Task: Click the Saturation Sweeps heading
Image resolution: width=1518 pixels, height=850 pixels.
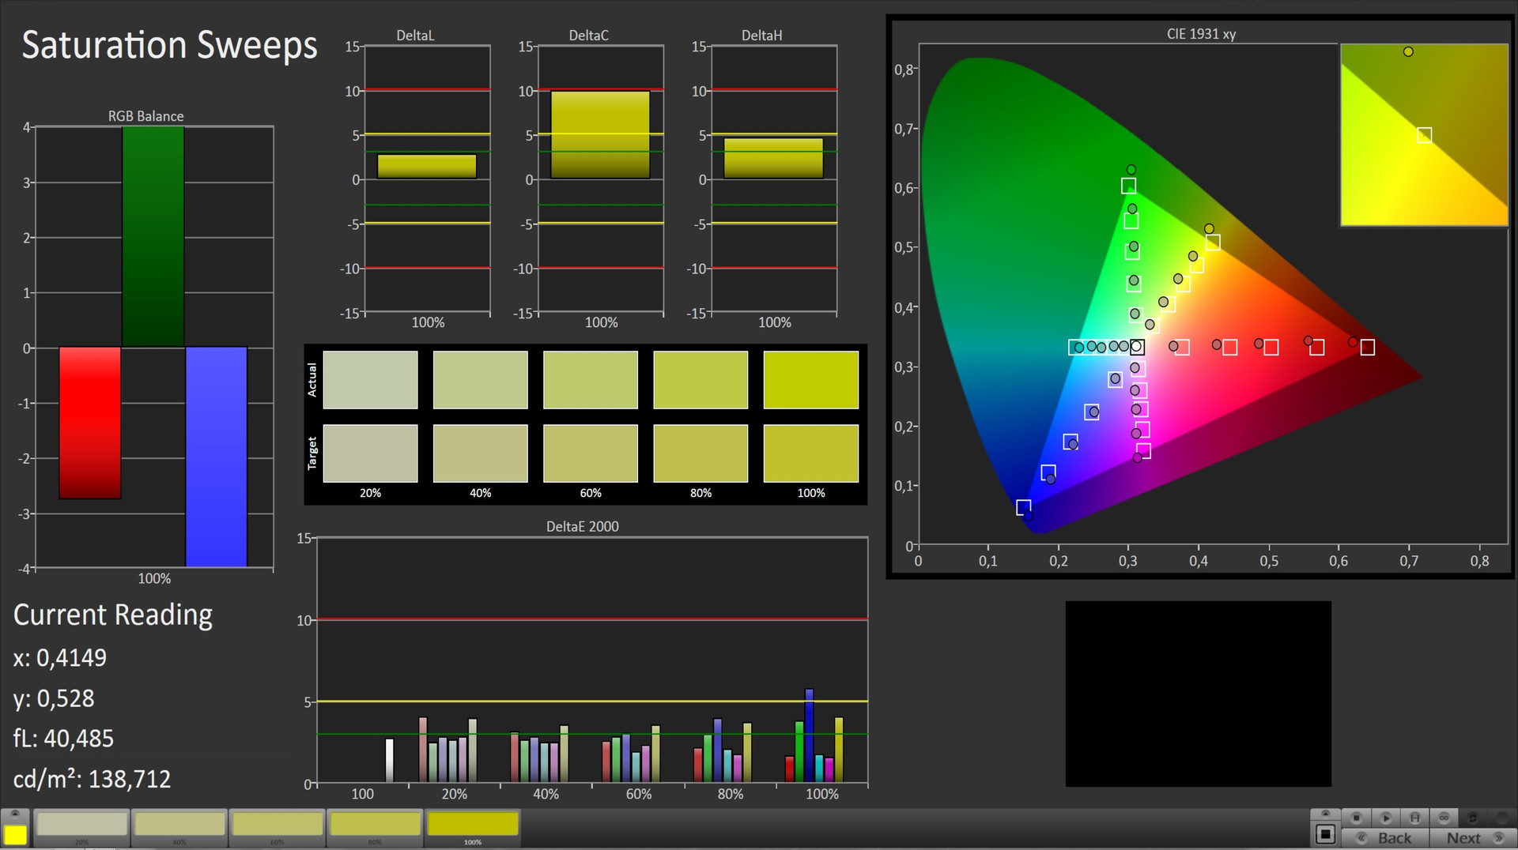Action: (169, 45)
